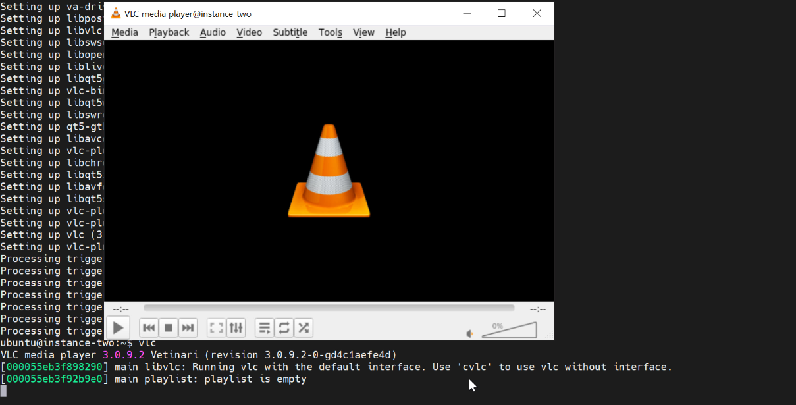Click terminal line "Setting up vlc (3"
Screen dimensions: 796x405
pos(52,234)
